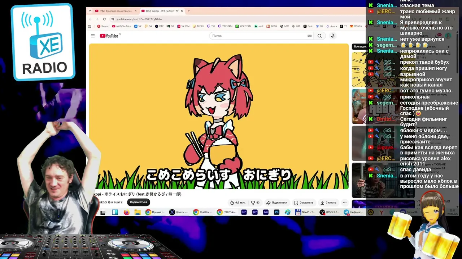Switch to OBS 32.2.2 in taskbar
The image size is (462, 259).
click(330, 212)
